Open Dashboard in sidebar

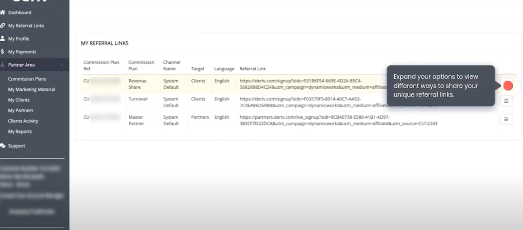(20, 13)
